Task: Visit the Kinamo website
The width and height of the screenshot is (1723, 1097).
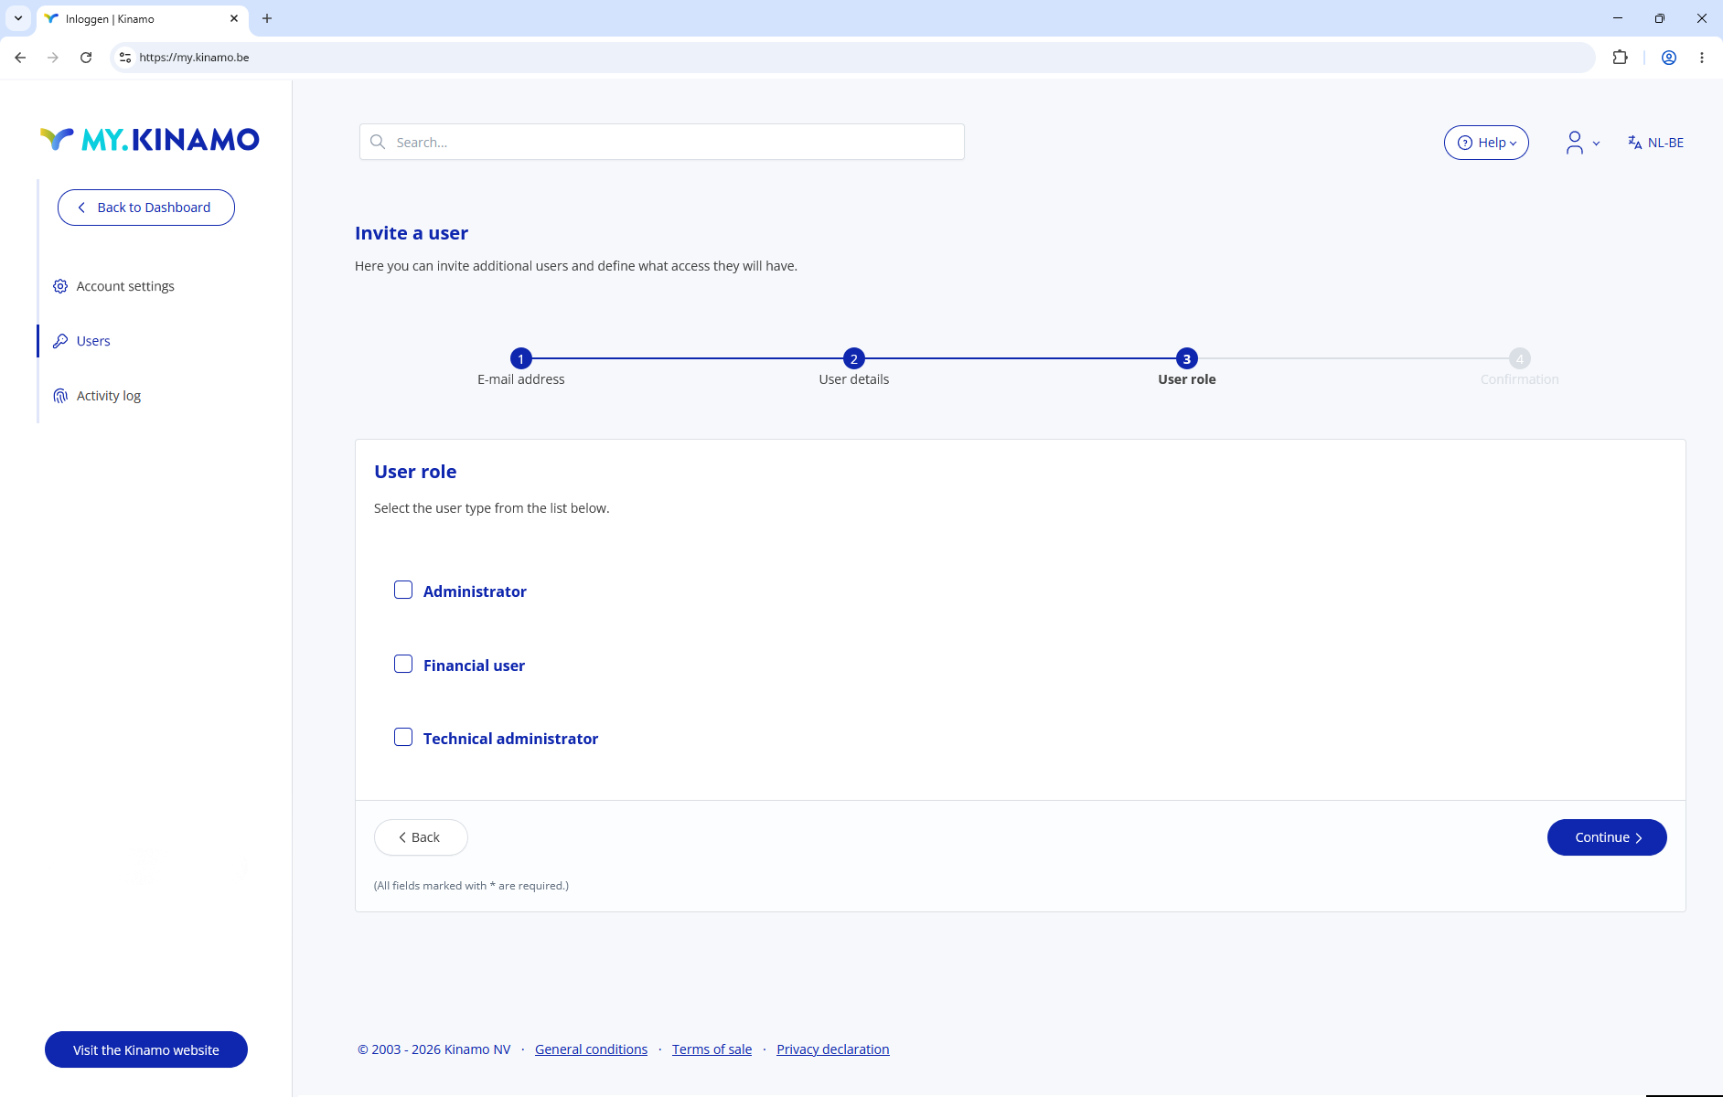Action: click(x=146, y=1049)
